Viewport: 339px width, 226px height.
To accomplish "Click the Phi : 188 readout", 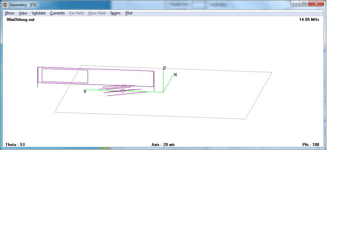I will pyautogui.click(x=311, y=145).
